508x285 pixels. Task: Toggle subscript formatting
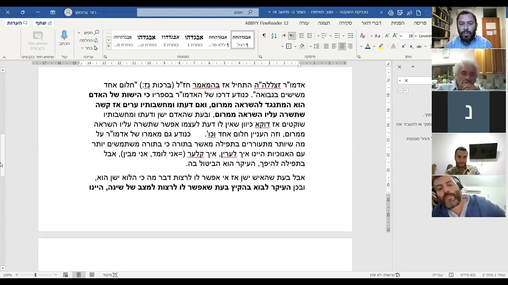point(412,46)
